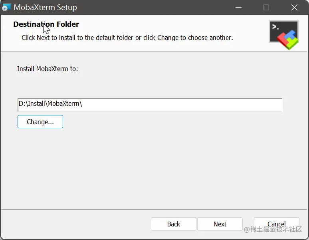Click the 'Click Next to install' instruction text
The image size is (309, 240).
click(127, 38)
